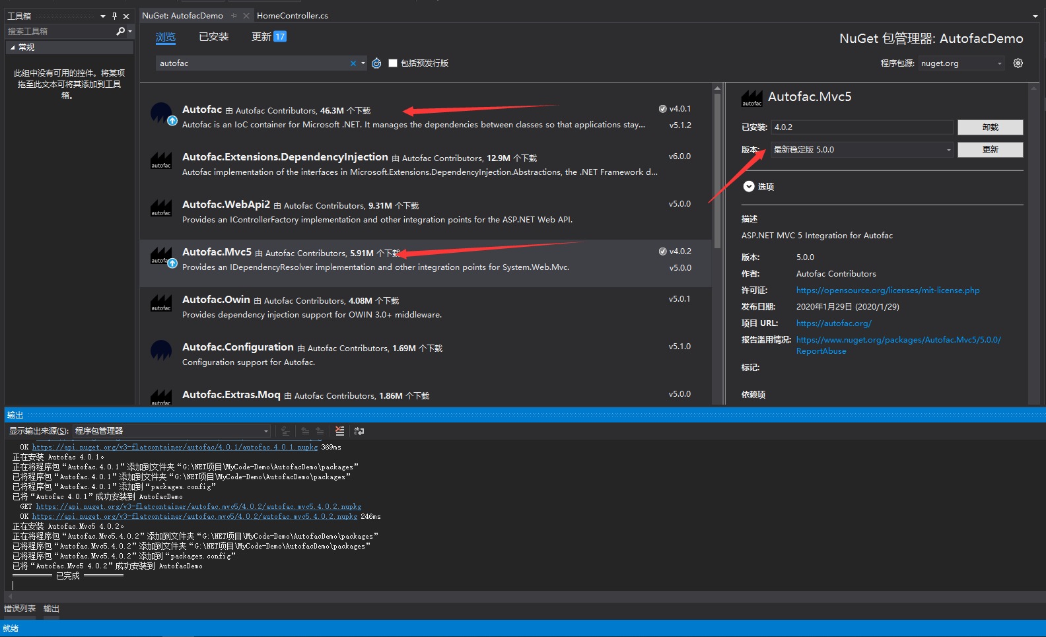Viewport: 1046px width, 637px height.
Task: Select the 浏览 (Browse) tab
Action: pos(166,37)
